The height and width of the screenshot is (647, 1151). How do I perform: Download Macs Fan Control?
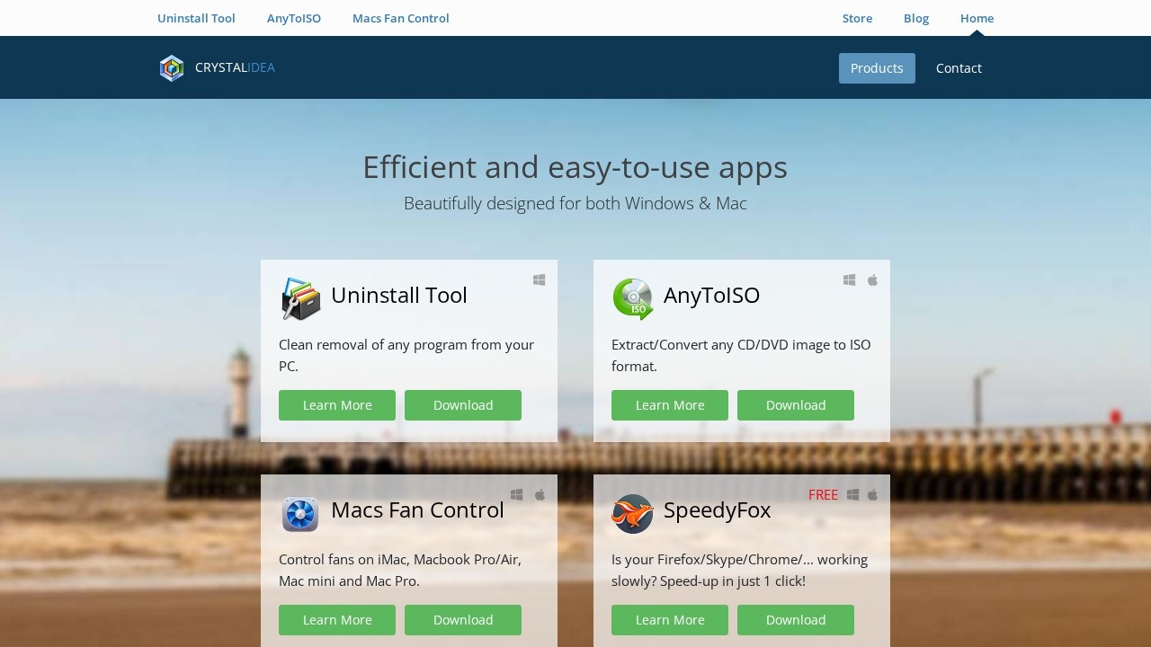coord(463,620)
